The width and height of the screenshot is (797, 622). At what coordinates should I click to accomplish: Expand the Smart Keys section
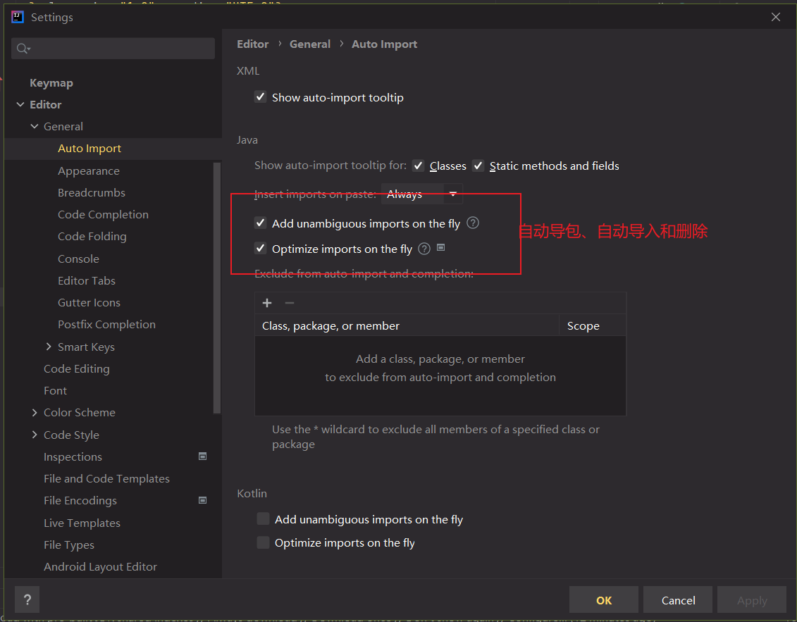(48, 347)
